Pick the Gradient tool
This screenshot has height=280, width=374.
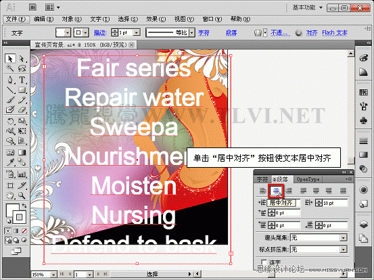(22, 152)
